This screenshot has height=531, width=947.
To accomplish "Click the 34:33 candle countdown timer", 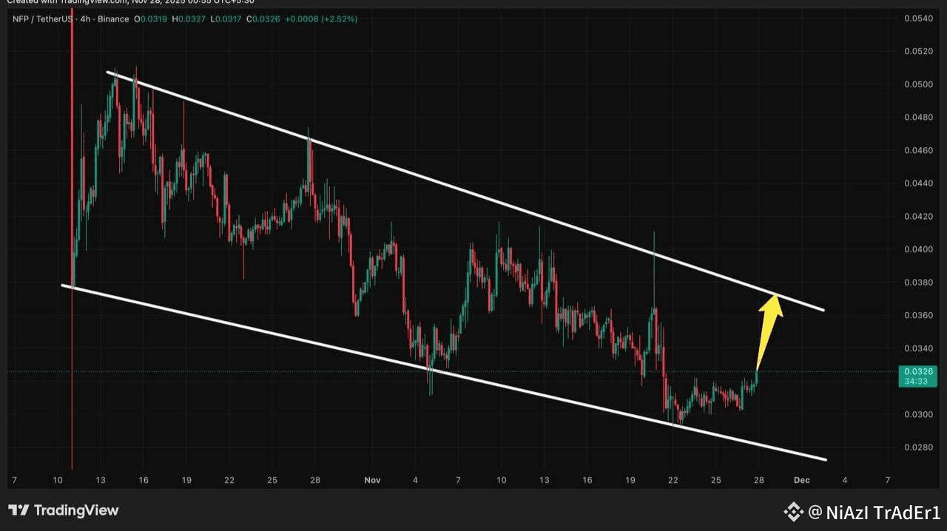I will coord(916,381).
